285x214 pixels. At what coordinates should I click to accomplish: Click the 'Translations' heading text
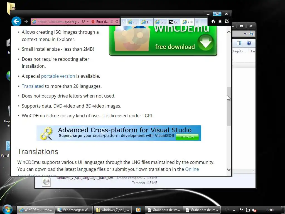click(x=38, y=152)
